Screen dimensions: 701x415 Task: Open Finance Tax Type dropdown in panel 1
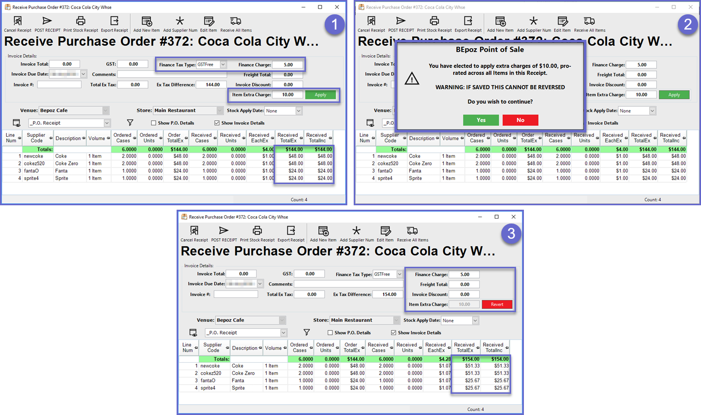tap(223, 64)
